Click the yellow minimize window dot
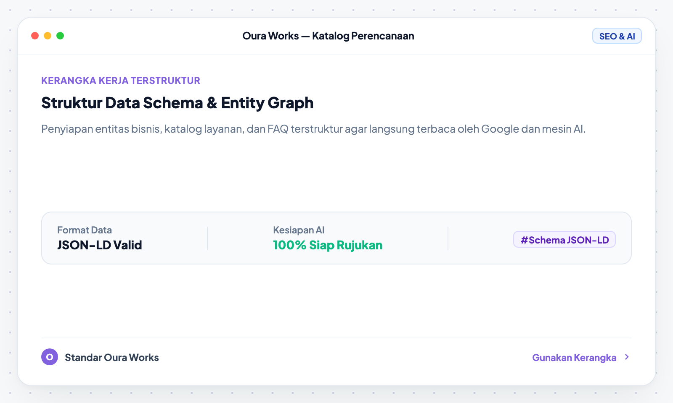The image size is (673, 403). (x=48, y=36)
